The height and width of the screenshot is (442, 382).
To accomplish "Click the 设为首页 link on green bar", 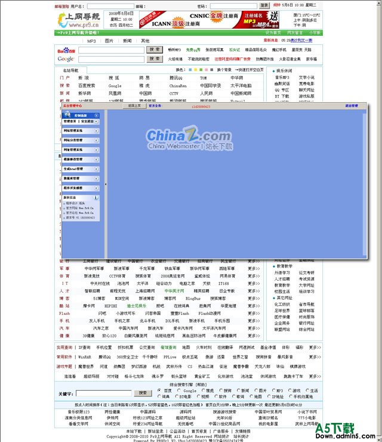I will pos(273,33).
